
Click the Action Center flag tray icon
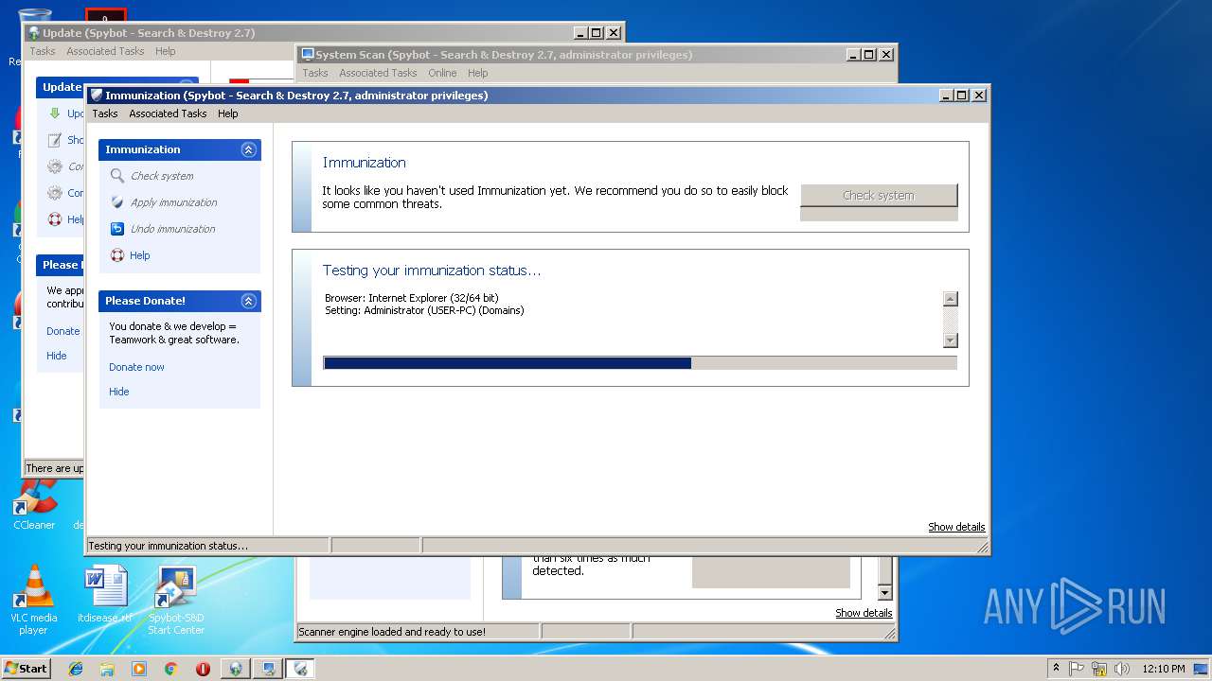coord(1077,669)
